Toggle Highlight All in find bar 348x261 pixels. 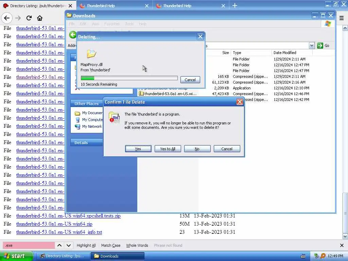point(86,245)
